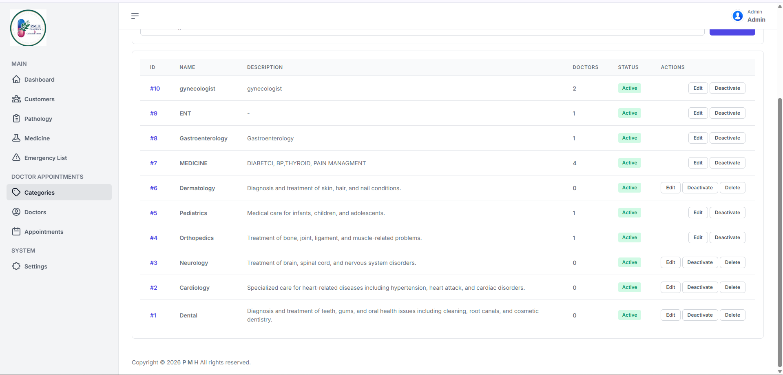Click the Appointments calendar icon

click(x=16, y=231)
